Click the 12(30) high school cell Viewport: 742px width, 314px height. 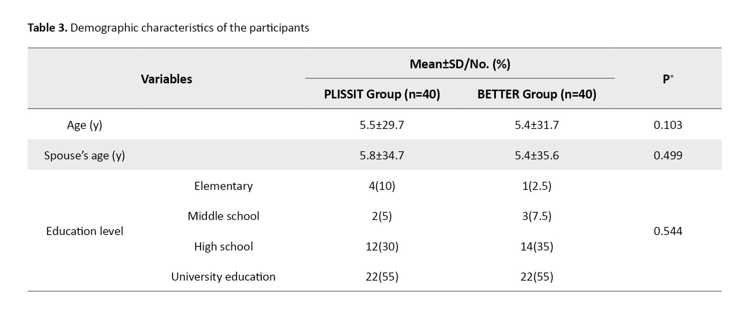tap(382, 246)
